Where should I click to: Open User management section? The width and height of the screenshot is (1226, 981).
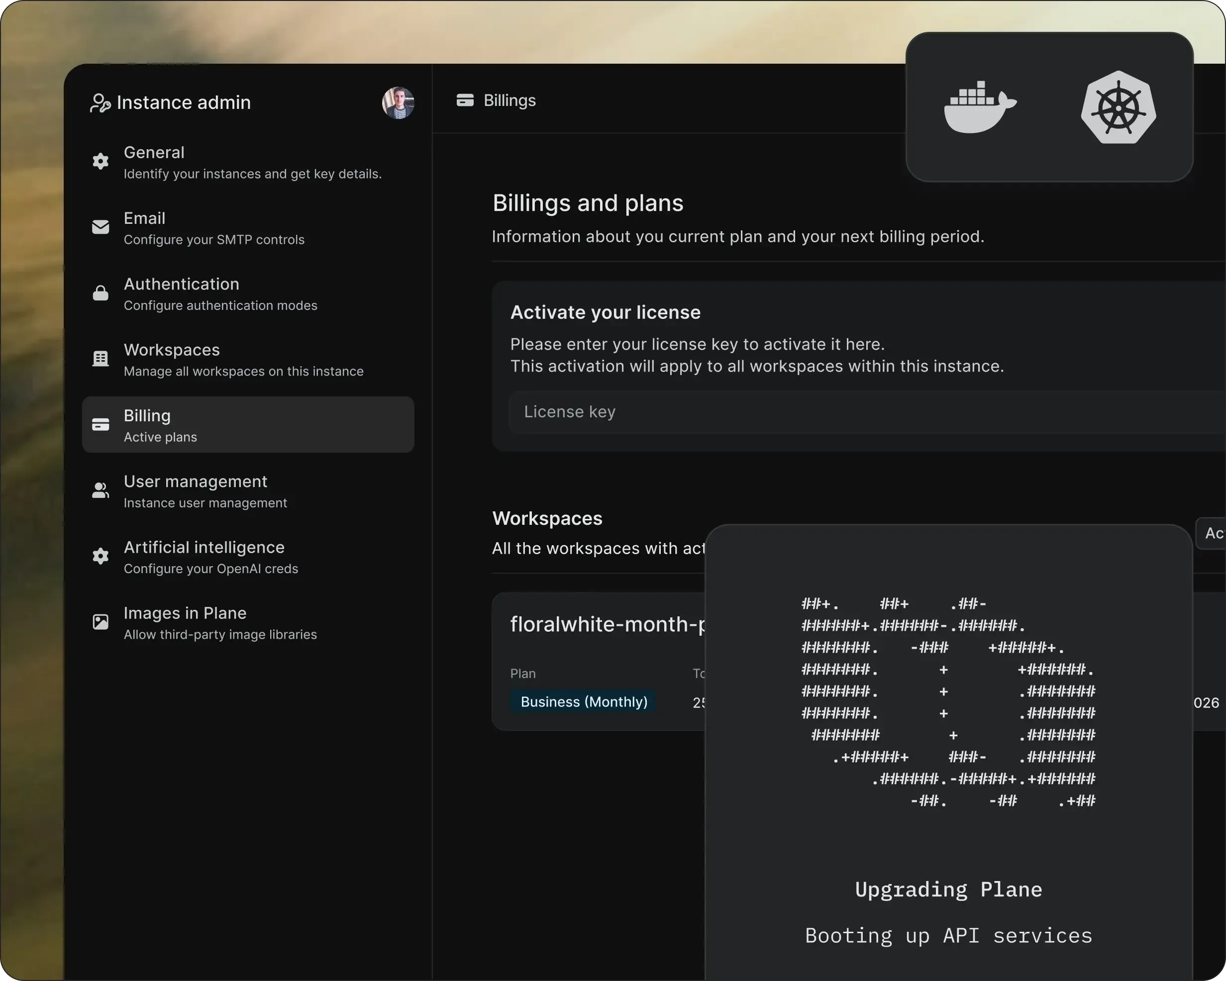248,491
